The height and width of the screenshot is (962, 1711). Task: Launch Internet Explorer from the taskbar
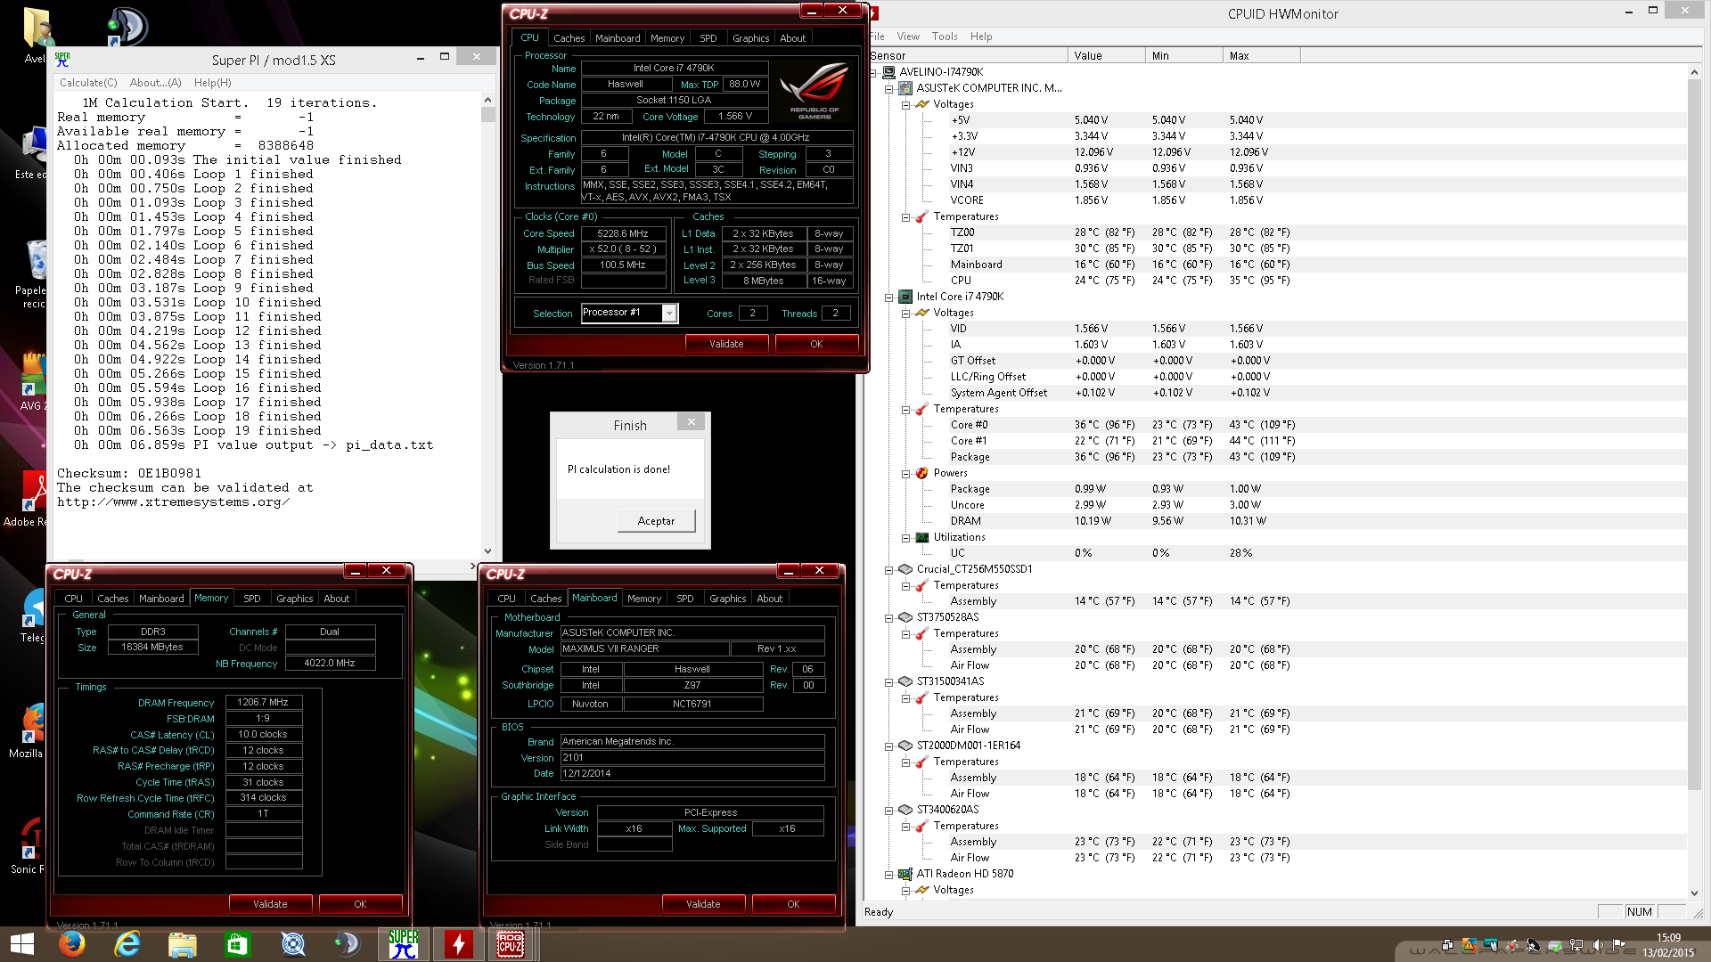tap(127, 944)
